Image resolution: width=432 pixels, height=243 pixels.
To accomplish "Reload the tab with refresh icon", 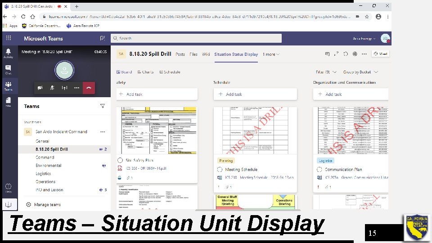I will (x=346, y=54).
